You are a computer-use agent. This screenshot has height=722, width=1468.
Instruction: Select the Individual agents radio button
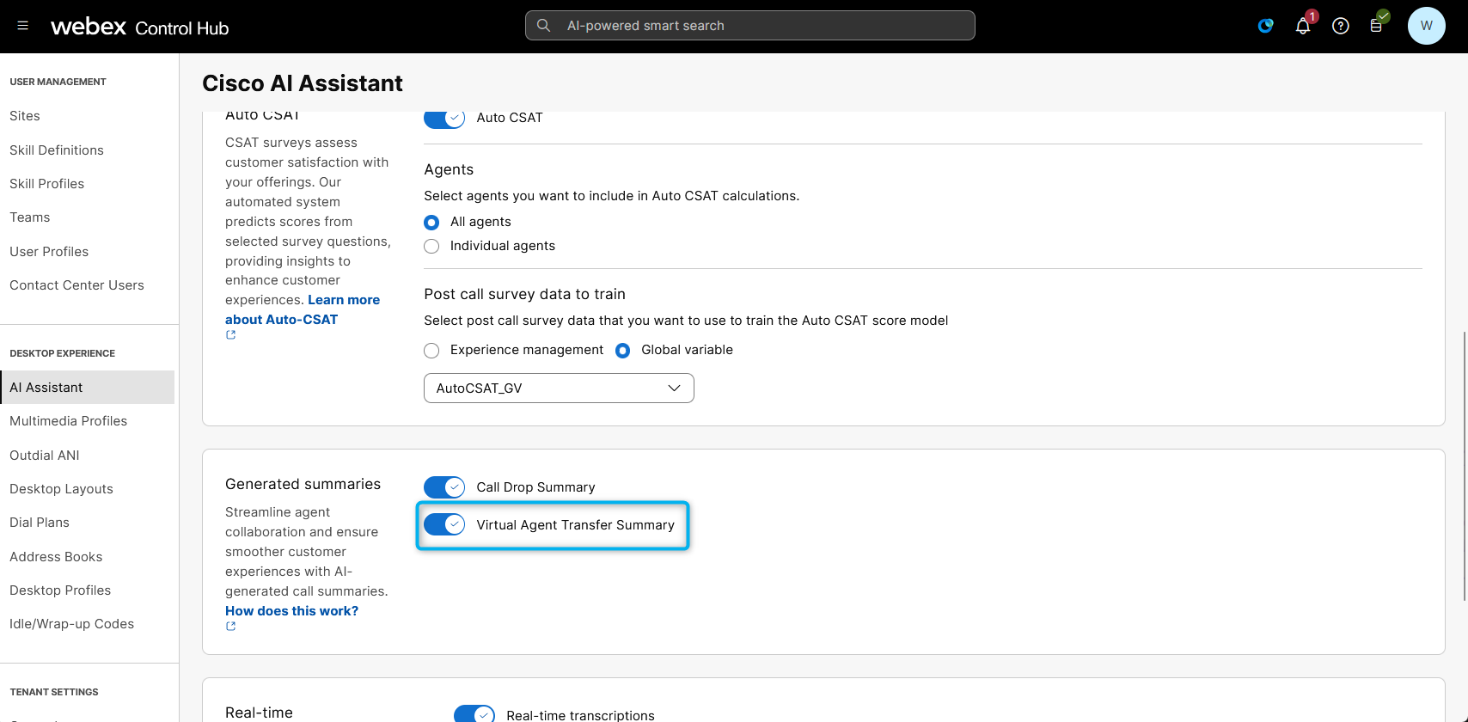[x=431, y=247]
